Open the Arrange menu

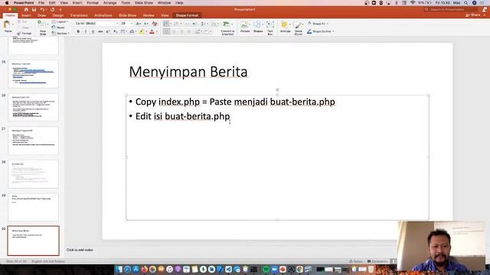point(285,27)
